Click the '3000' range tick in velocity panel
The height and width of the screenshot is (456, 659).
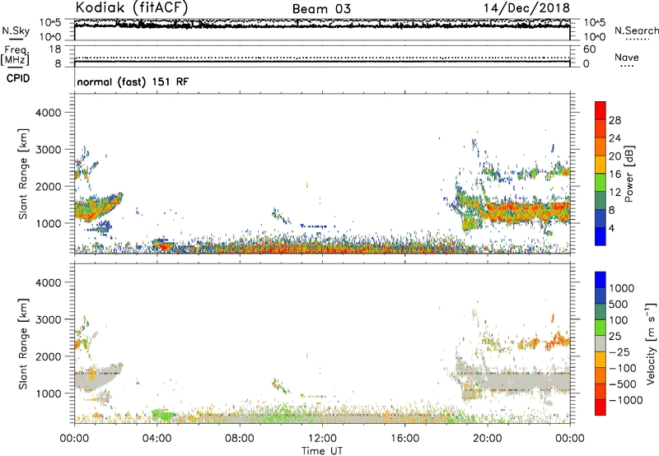[49, 319]
